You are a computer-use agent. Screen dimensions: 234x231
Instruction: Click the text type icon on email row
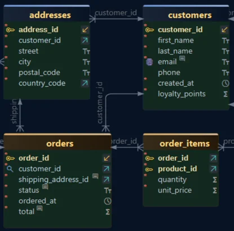coord(226,62)
